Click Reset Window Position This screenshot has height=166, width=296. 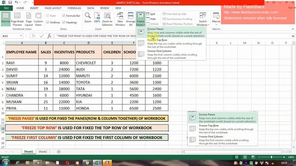point(178,24)
